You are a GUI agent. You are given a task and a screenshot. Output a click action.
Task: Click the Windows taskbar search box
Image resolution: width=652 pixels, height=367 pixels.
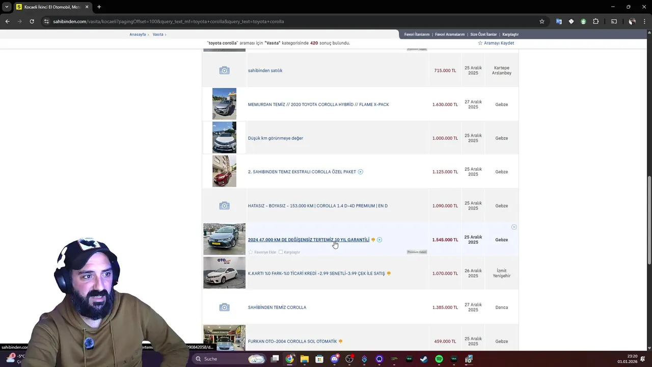pos(229,359)
